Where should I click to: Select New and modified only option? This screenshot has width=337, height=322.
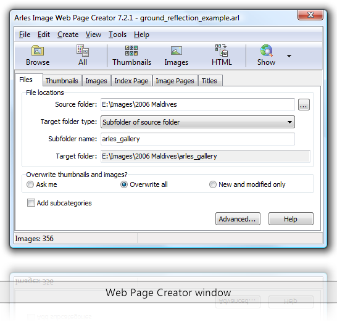coord(247,184)
